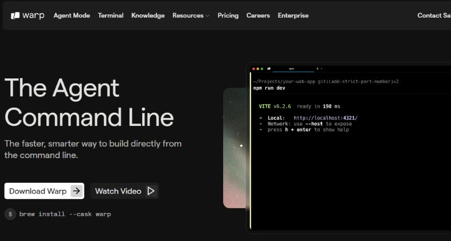Image resolution: width=451 pixels, height=241 pixels.
Task: Open the Knowledge page from navbar
Action: tap(148, 15)
